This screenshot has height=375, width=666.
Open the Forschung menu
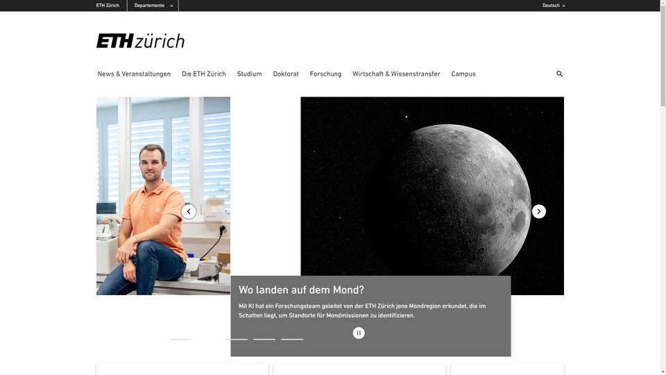pos(326,74)
